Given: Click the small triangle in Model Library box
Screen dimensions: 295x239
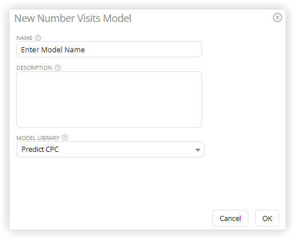Looking at the screenshot, I should [x=198, y=150].
